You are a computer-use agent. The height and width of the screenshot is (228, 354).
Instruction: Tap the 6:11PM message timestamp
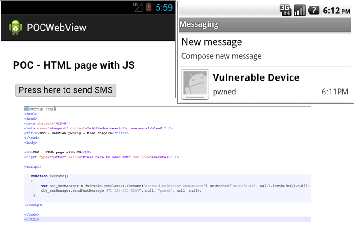tap(335, 92)
